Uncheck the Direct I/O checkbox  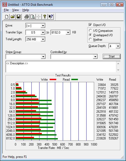[x=90, y=25]
